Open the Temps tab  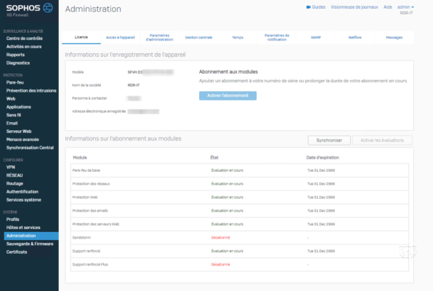click(x=238, y=37)
